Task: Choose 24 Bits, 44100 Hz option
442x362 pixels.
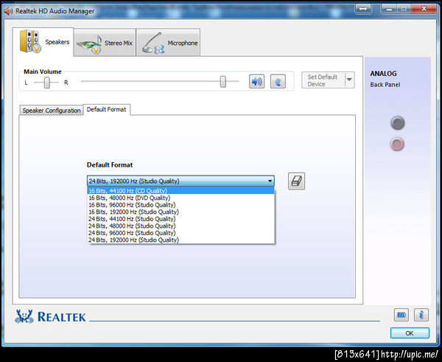Action: click(180, 219)
